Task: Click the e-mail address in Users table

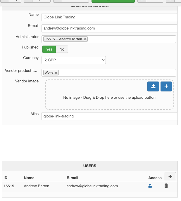Action: 92,186
